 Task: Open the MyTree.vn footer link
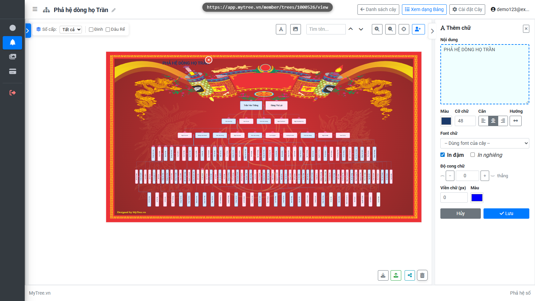point(40,293)
